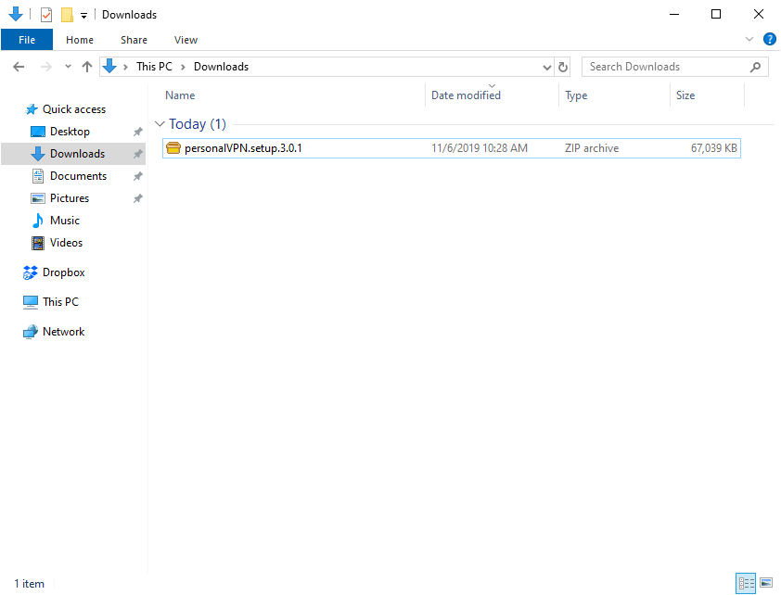Click the ZIP archive type cell
Screen dimensions: 781x595
click(x=592, y=148)
